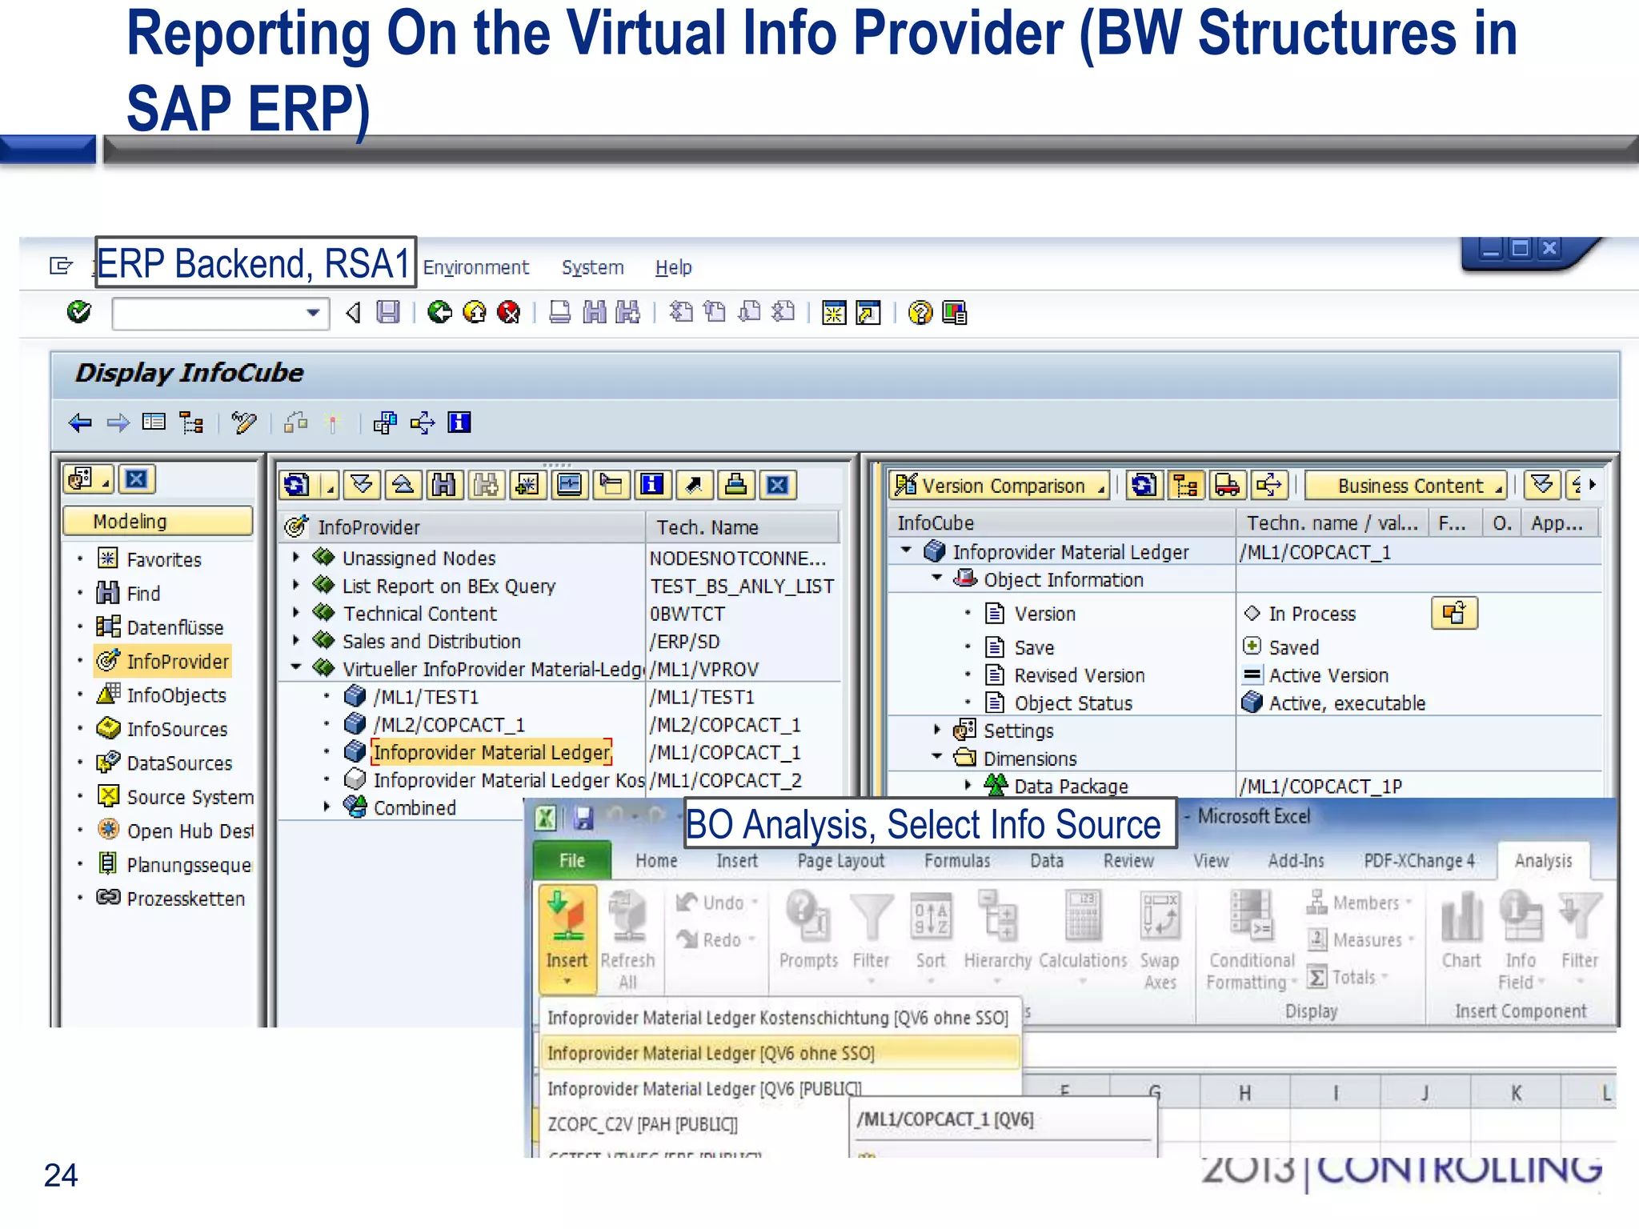The height and width of the screenshot is (1229, 1639).
Task: Click the Help question mark icon
Action: tap(920, 312)
